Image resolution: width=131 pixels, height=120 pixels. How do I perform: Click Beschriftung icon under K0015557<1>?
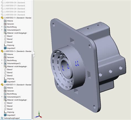[5, 94]
